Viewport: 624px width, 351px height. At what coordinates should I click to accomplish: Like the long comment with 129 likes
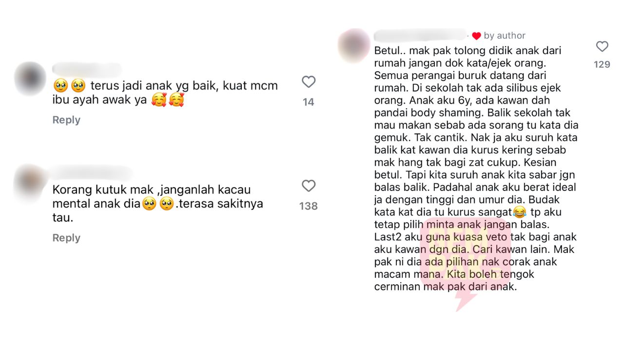pos(602,46)
